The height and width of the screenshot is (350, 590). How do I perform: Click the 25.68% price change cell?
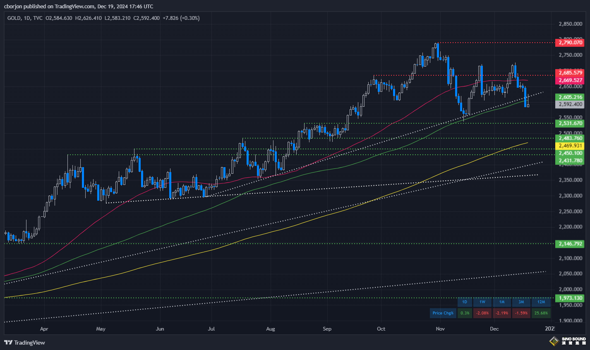(541, 313)
